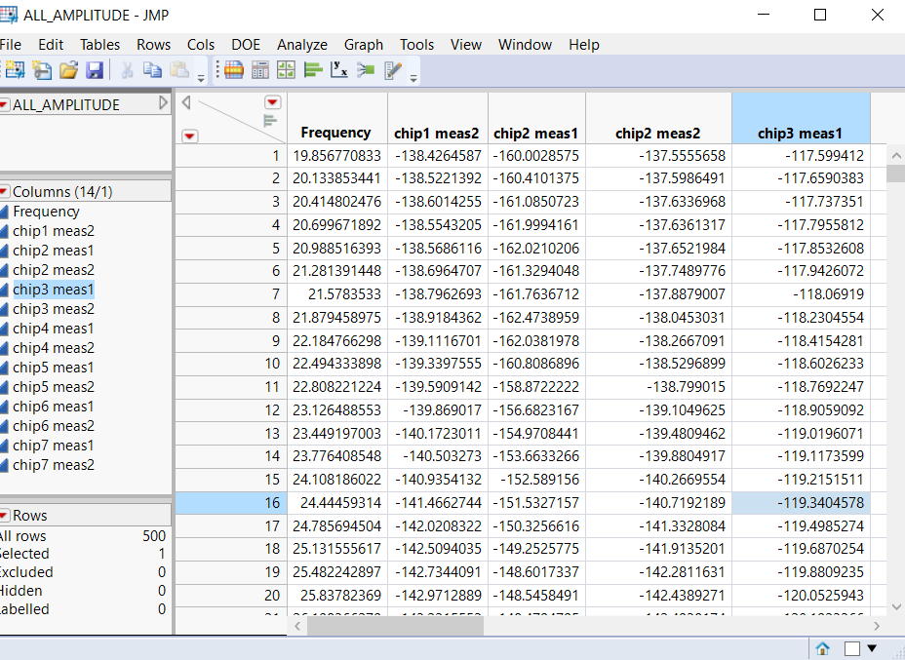Open the Rows panel red triangle menu
The width and height of the screenshot is (905, 660).
4,515
